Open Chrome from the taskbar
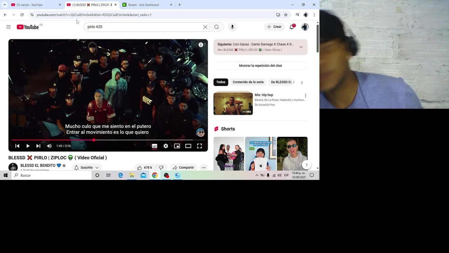This screenshot has height=253, width=449. coord(155,175)
